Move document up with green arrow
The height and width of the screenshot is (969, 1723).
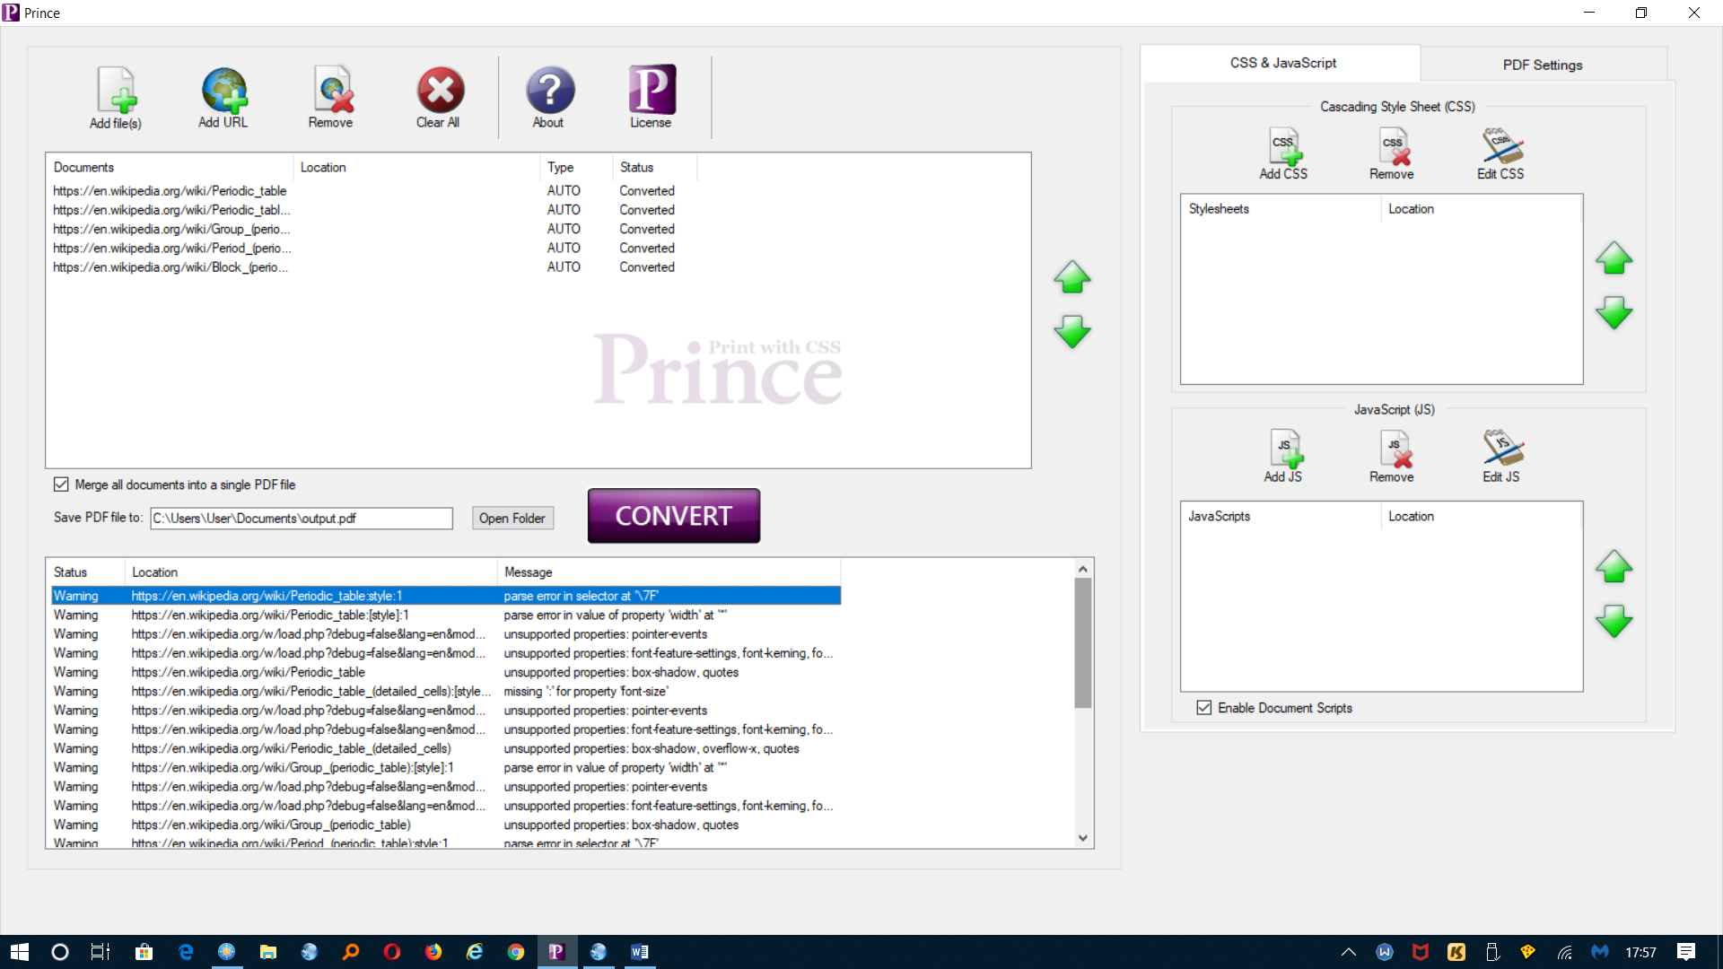pyautogui.click(x=1072, y=277)
